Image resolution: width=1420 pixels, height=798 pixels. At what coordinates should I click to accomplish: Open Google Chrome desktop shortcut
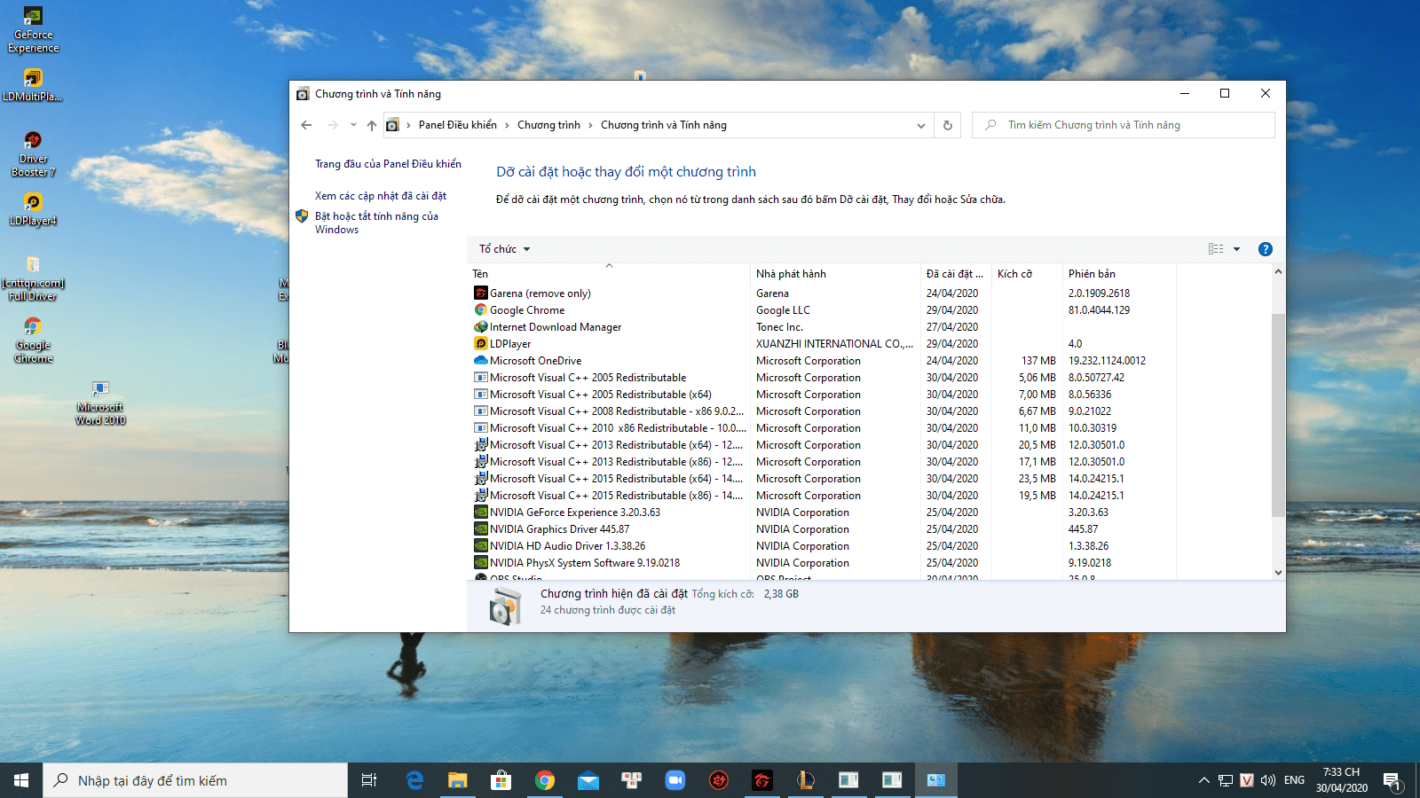pyautogui.click(x=33, y=340)
